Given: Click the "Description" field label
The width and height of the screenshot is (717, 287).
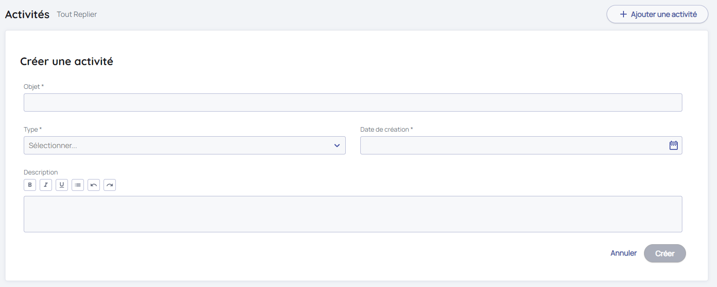Looking at the screenshot, I should [41, 172].
